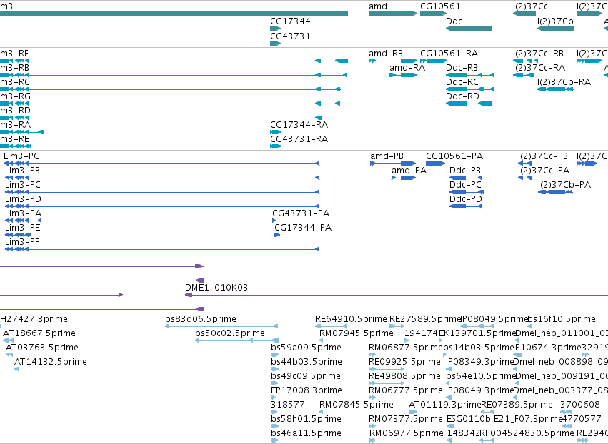Click the Ddc-RC transcript label

[462, 82]
